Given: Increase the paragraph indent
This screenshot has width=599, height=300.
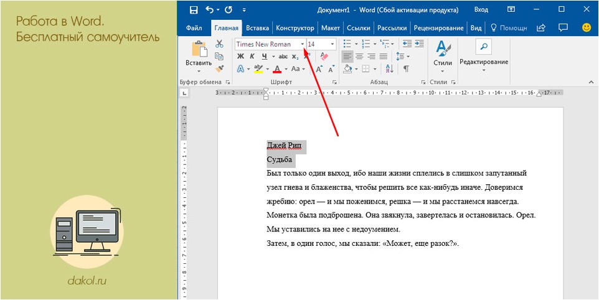Looking at the screenshot, I should [420, 44].
